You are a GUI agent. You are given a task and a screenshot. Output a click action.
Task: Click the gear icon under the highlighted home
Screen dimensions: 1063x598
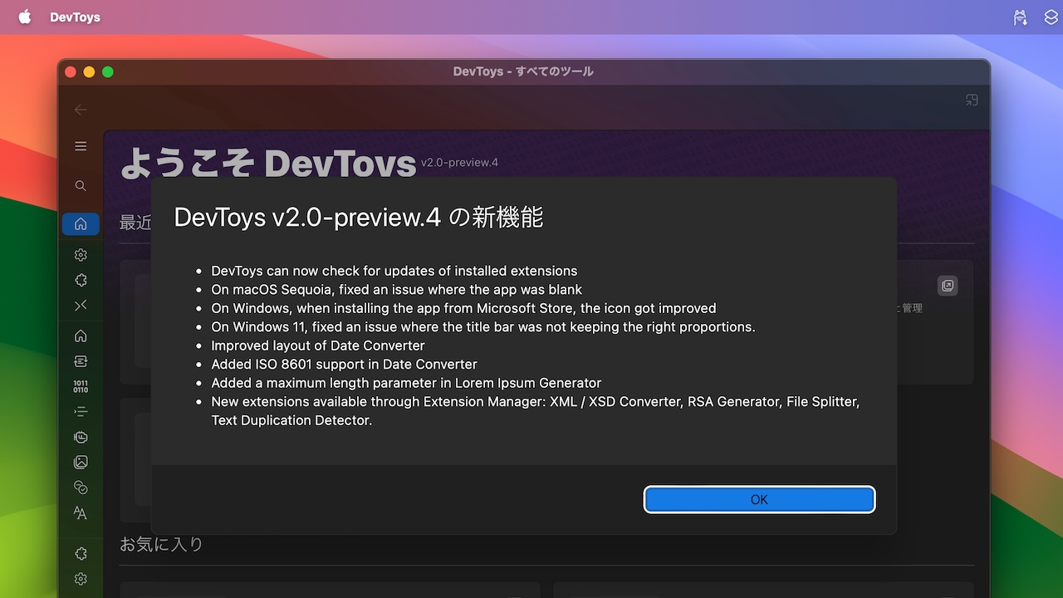click(81, 255)
